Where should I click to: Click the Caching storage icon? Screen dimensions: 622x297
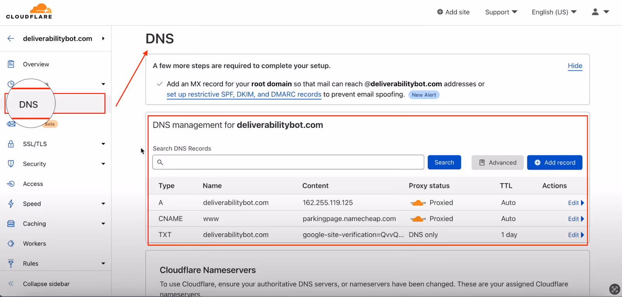pos(11,224)
